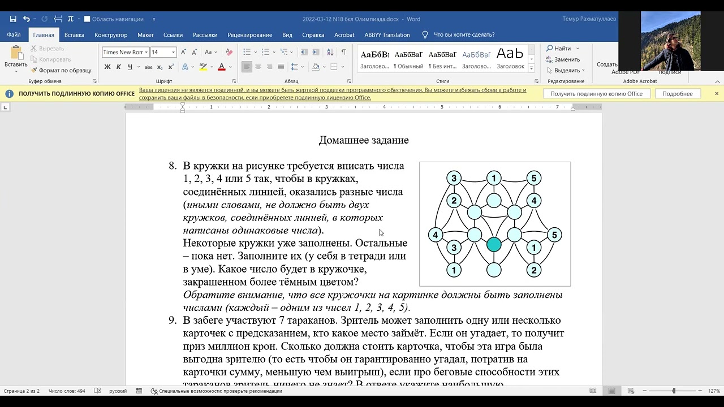Click the Что вы хотите сделать search box
724x407 pixels.
[x=464, y=34]
